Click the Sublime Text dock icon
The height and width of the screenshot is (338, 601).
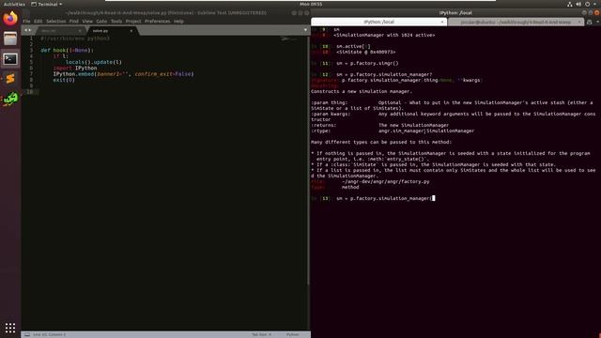(10, 79)
